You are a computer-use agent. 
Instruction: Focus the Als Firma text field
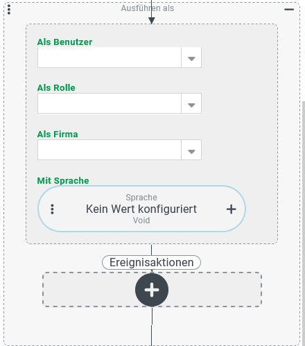(110, 150)
